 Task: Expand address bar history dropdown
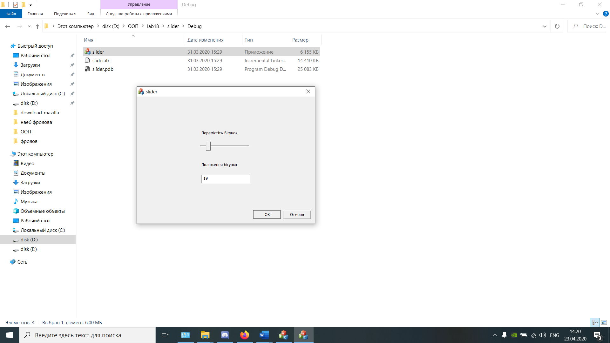[545, 26]
